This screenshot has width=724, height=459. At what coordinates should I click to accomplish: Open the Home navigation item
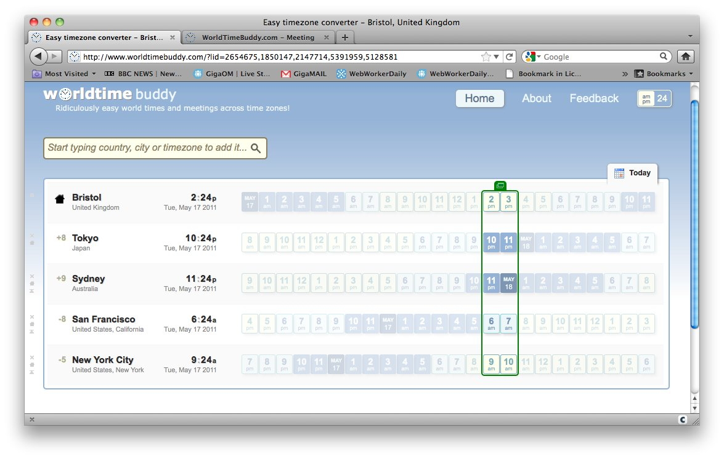point(479,98)
